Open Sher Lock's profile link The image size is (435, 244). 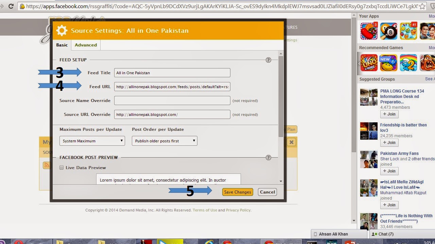(x=389, y=159)
